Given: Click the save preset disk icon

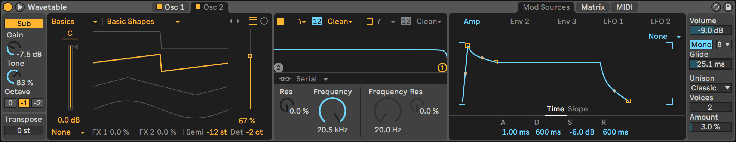Looking at the screenshot, I should coord(728,7).
